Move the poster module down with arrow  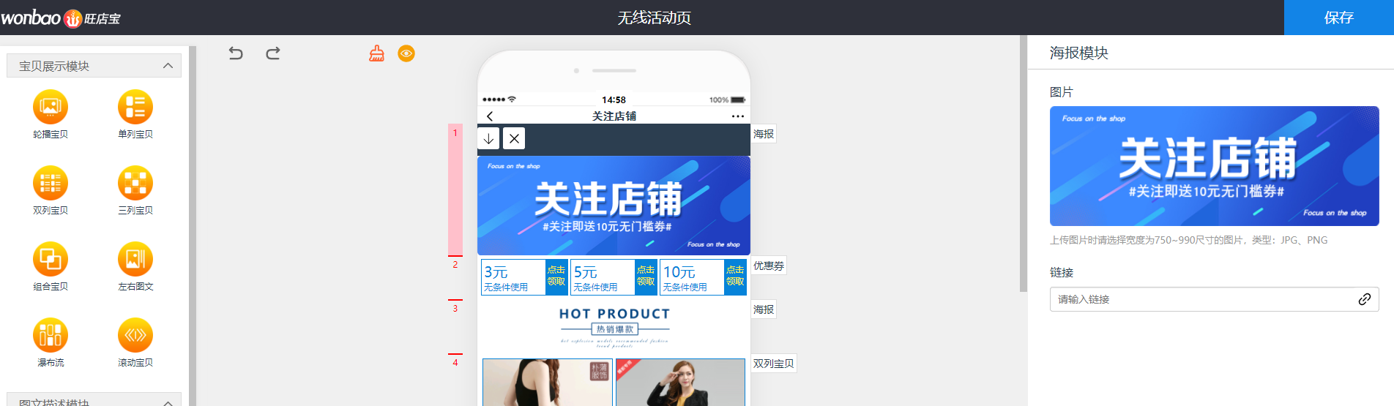click(x=488, y=138)
